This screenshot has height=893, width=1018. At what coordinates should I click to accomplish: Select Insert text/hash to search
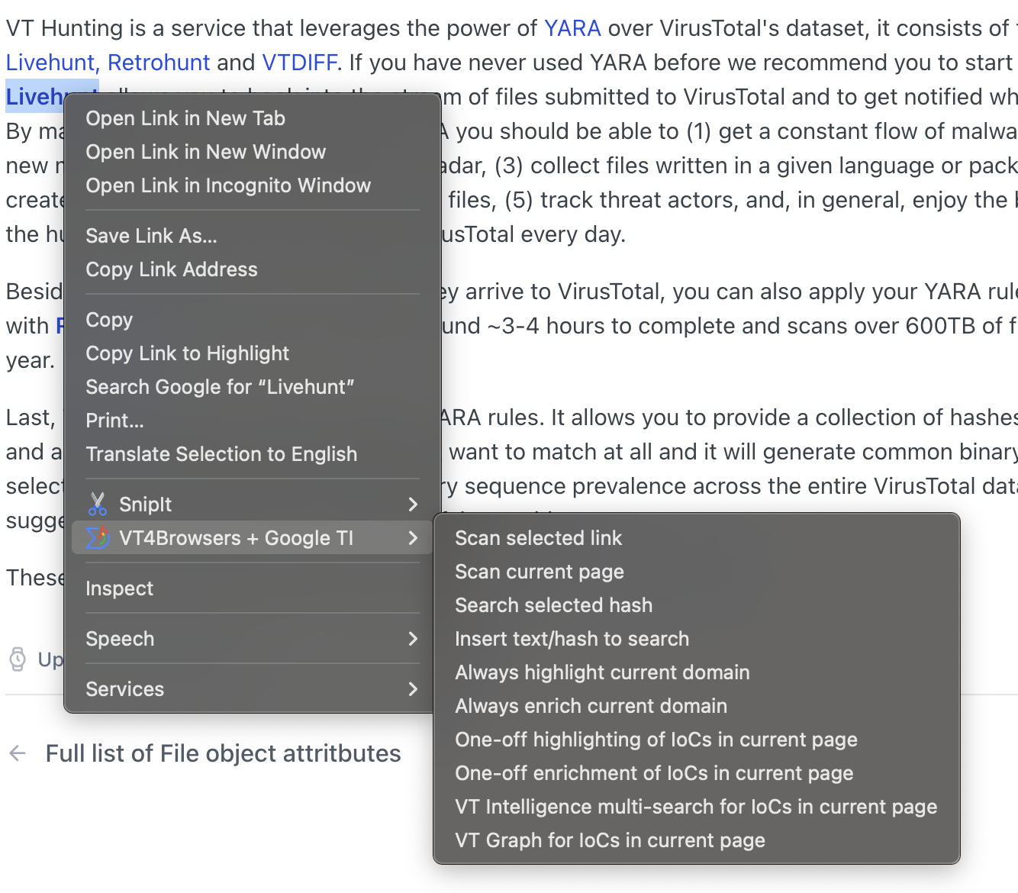[x=697, y=639]
